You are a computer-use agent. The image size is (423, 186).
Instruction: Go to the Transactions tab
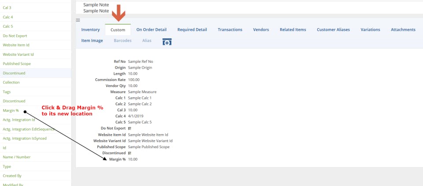coord(230,29)
